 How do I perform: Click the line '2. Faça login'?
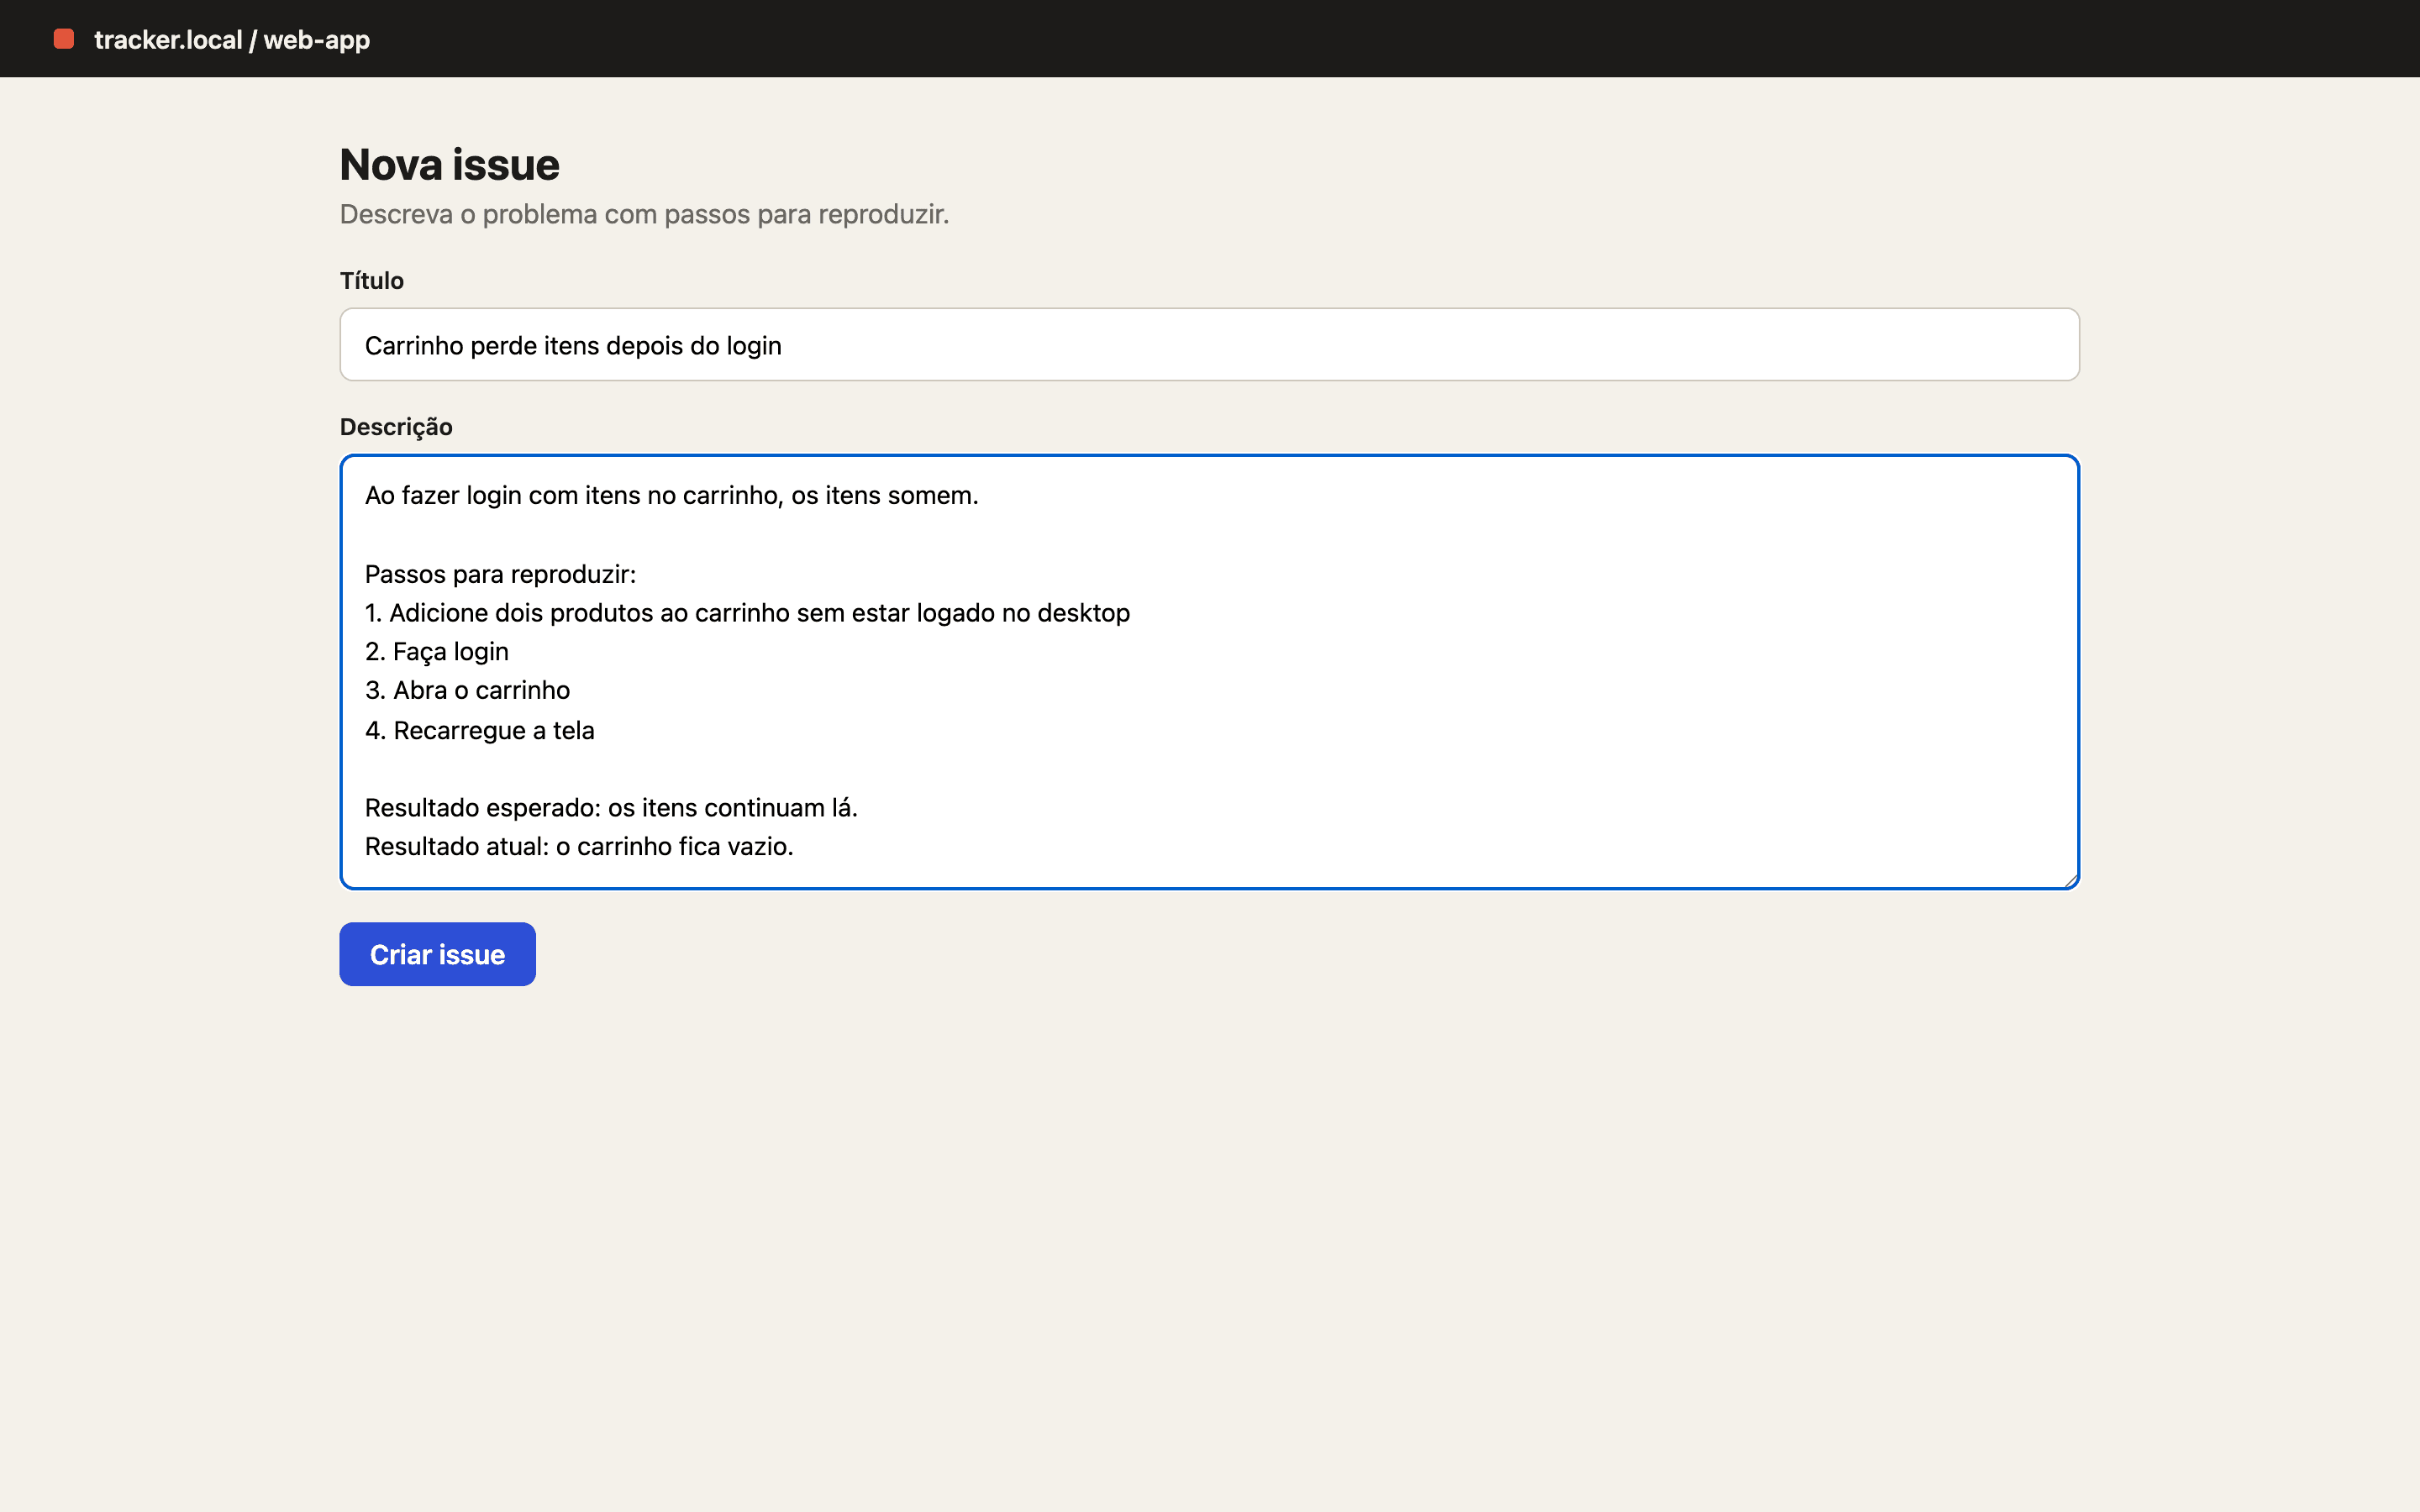click(437, 652)
